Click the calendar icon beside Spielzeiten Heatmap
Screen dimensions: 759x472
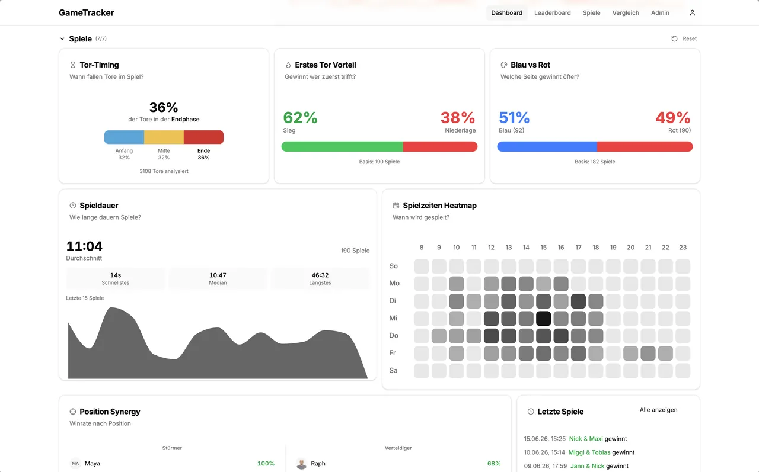tap(396, 206)
